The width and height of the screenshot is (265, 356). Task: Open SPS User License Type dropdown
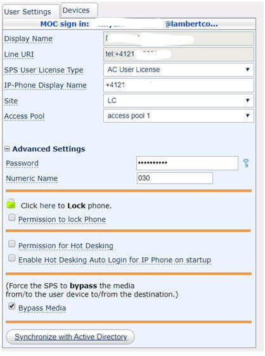click(x=179, y=70)
